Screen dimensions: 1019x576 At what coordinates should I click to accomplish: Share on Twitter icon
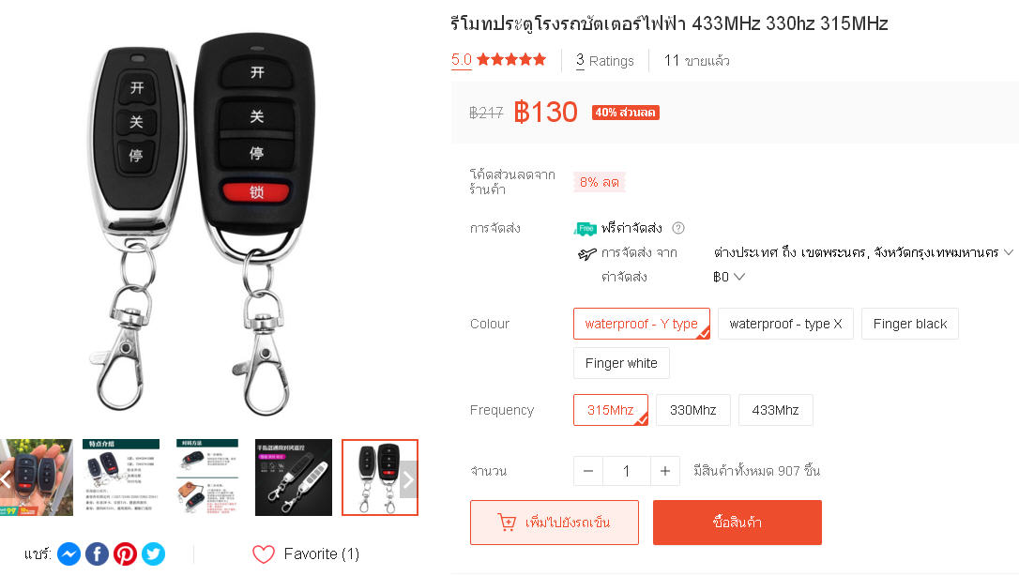tap(153, 553)
